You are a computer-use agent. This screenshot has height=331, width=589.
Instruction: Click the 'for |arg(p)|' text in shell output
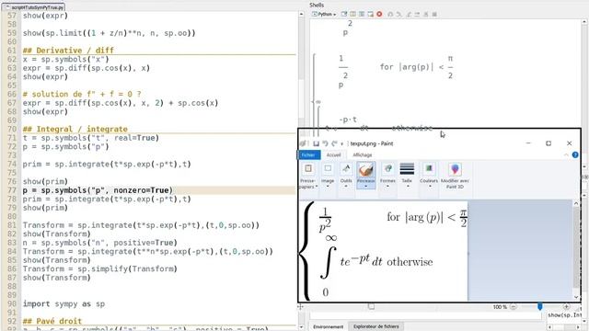click(407, 67)
